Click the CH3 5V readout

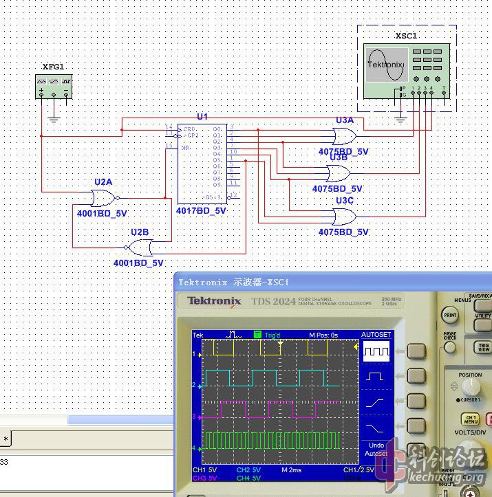coord(205,478)
